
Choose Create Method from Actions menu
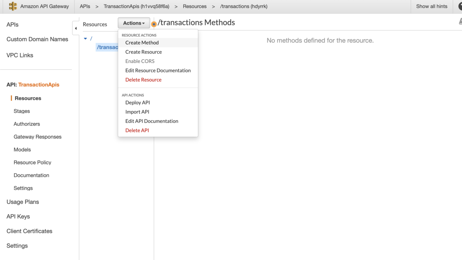(x=142, y=43)
